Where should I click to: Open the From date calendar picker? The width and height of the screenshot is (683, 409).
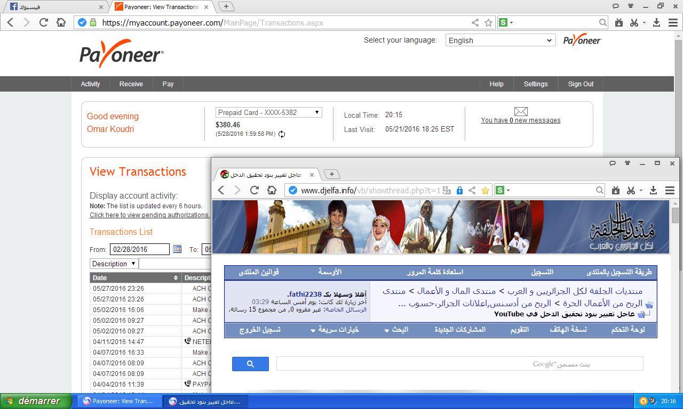(177, 249)
